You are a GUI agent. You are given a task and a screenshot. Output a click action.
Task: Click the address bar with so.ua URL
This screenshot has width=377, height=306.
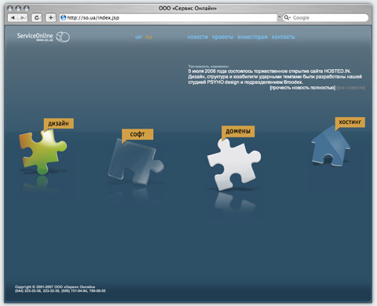click(x=168, y=17)
